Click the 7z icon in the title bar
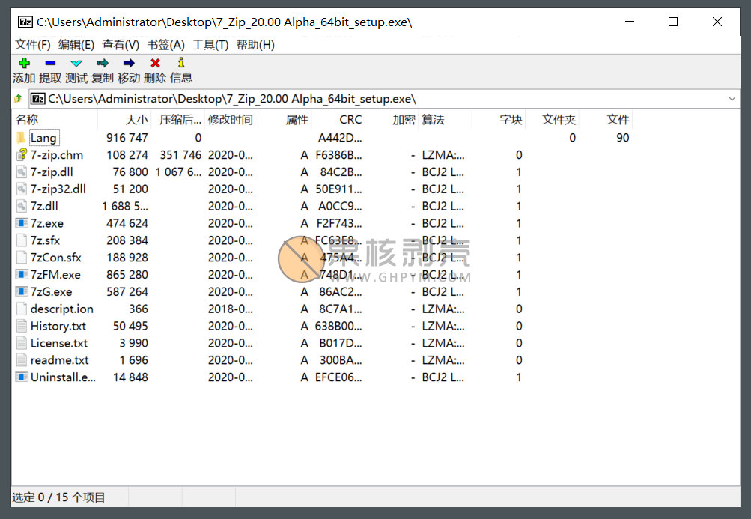This screenshot has width=751, height=519. coord(25,22)
